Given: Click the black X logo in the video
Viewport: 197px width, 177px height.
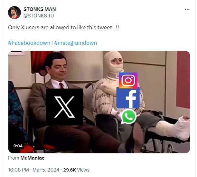Looking at the screenshot, I should coord(65,107).
